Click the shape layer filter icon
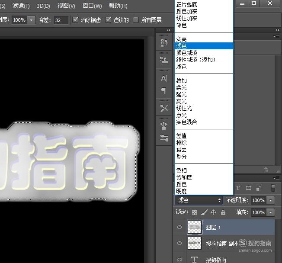282x263 pixels. point(248,188)
